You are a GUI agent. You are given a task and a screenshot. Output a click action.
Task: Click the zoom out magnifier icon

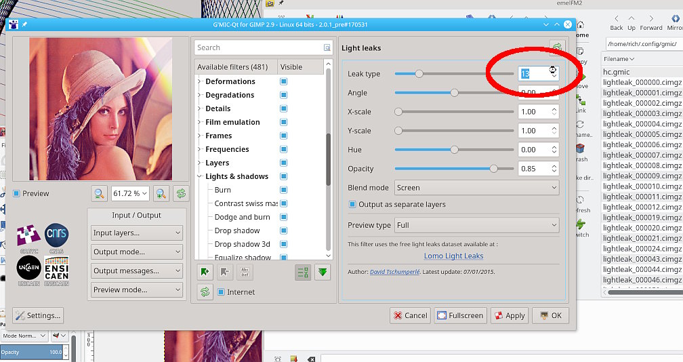pyautogui.click(x=100, y=193)
